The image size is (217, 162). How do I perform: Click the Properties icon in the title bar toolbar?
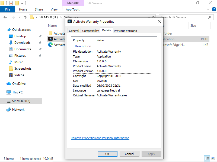point(11,3)
